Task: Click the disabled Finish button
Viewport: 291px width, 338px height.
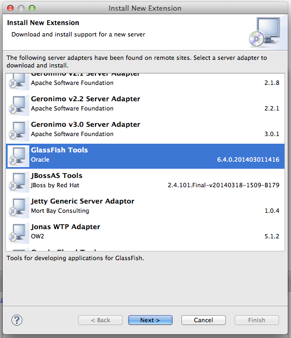Action: 257,320
